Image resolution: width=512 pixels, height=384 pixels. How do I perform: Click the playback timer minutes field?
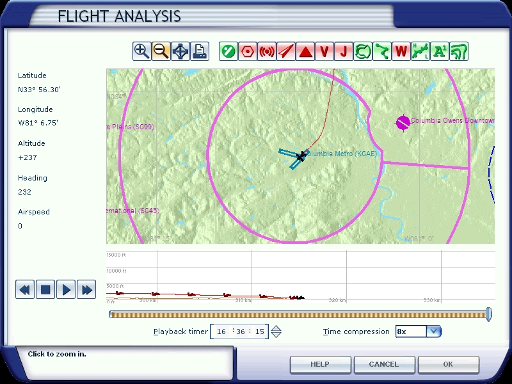click(x=241, y=332)
